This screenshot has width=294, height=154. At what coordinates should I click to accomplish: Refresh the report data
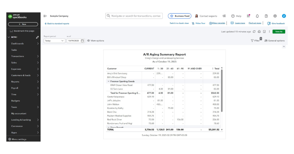(254, 32)
